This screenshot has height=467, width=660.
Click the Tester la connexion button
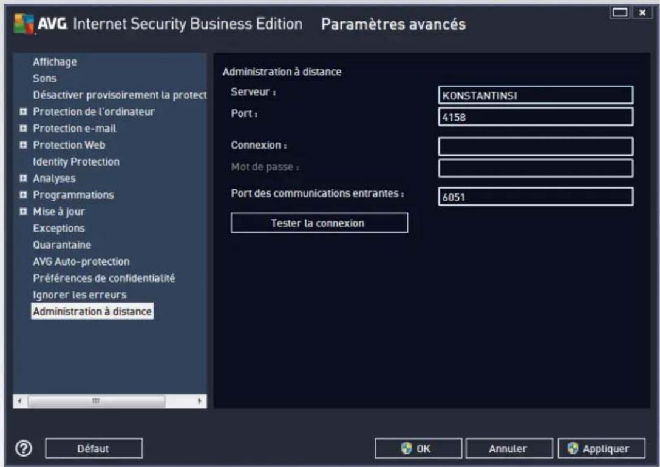pos(319,223)
